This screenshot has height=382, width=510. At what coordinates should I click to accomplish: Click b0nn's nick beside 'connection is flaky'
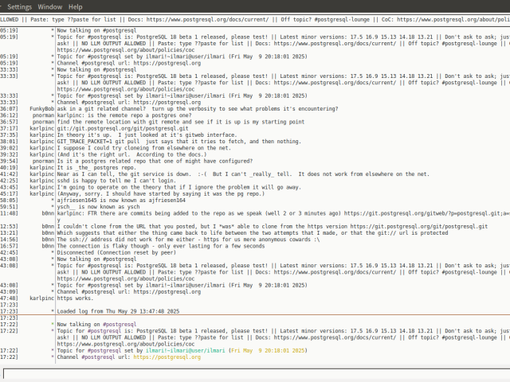point(47,246)
